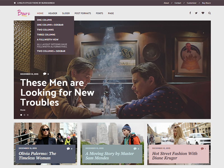The width and height of the screenshot is (224, 168).
Task: Click the Facebook icon in header
Action: pyautogui.click(x=190, y=13)
